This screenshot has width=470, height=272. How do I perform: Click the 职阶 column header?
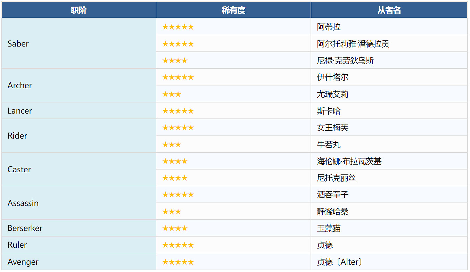pyautogui.click(x=79, y=10)
